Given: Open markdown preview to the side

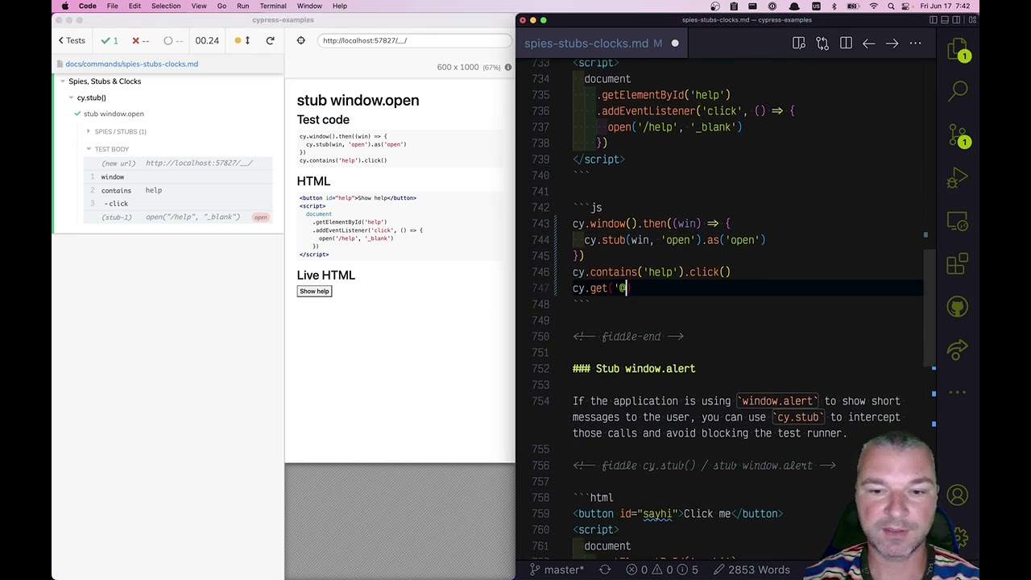Looking at the screenshot, I should coord(799,43).
